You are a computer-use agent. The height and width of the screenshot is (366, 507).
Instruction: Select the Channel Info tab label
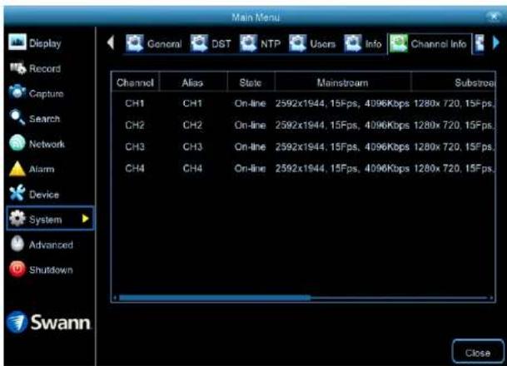[439, 44]
